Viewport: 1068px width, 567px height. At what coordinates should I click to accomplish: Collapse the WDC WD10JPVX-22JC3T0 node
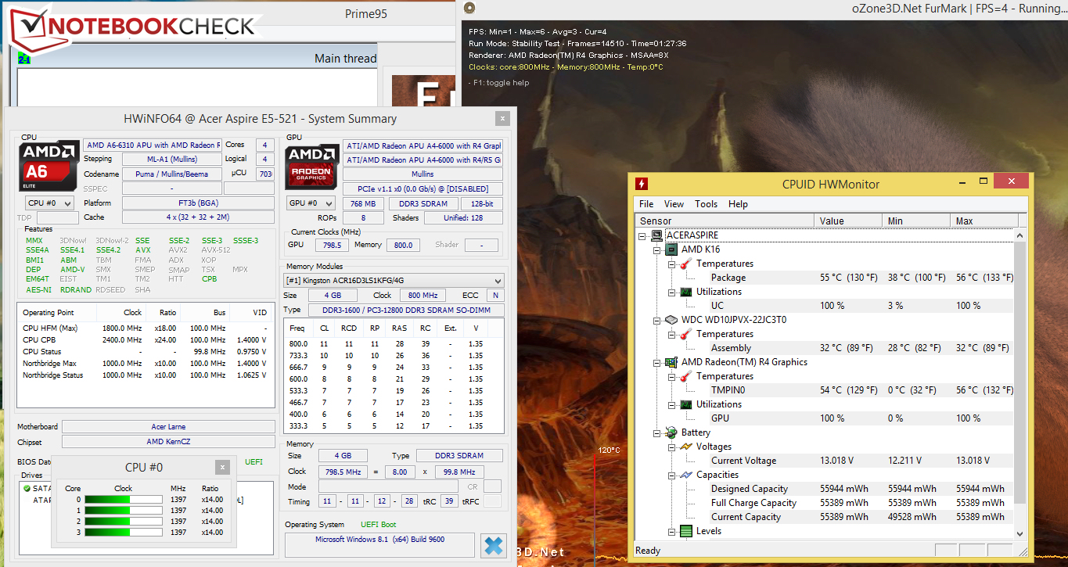coord(657,320)
